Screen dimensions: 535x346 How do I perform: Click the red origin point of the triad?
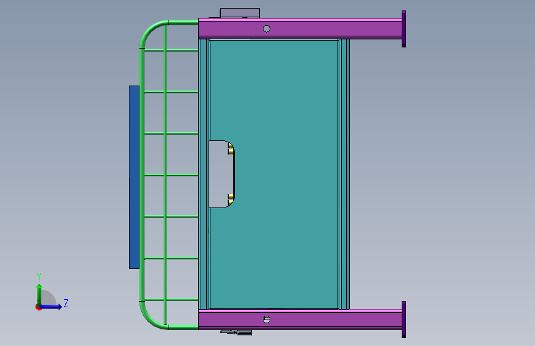click(x=38, y=307)
